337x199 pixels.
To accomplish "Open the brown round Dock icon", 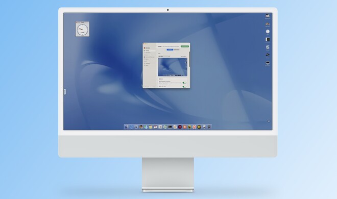I will (x=189, y=127).
